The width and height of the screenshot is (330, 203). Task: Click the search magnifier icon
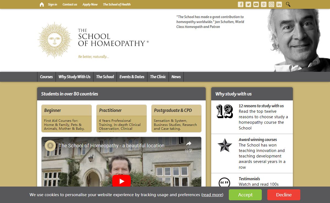[x=288, y=4]
